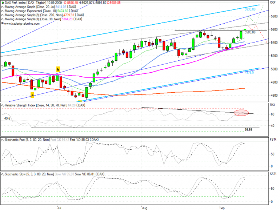
Task: Open the www.tradesignalonline.com link
Action: (x=21, y=24)
